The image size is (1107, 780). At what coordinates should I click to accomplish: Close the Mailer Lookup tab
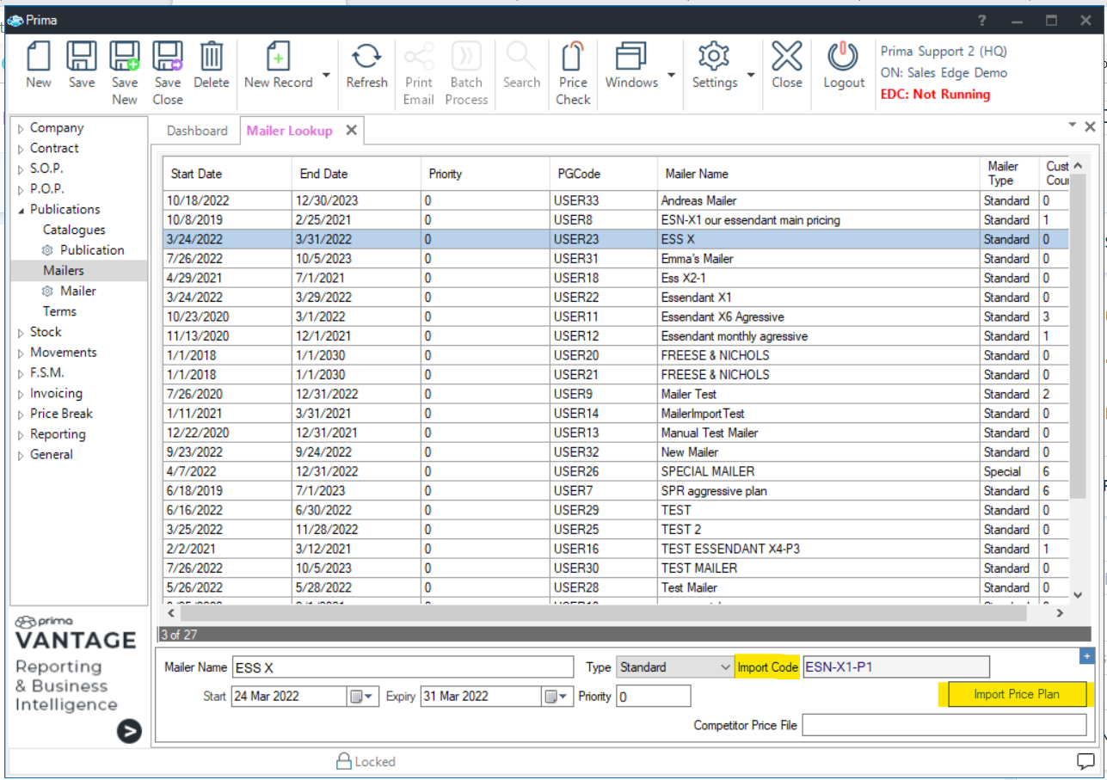pyautogui.click(x=351, y=130)
